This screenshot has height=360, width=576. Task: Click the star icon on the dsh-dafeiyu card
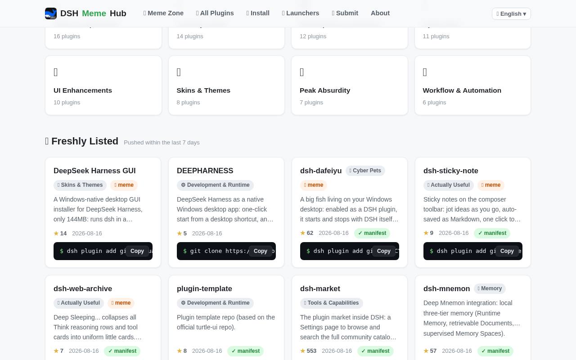coord(303,233)
